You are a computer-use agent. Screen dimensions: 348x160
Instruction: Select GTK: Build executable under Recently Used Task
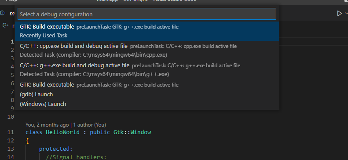pos(147,31)
